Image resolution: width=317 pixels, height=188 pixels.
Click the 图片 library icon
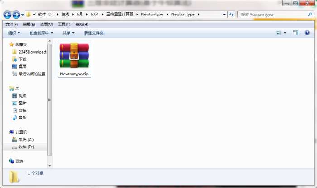tap(14, 103)
